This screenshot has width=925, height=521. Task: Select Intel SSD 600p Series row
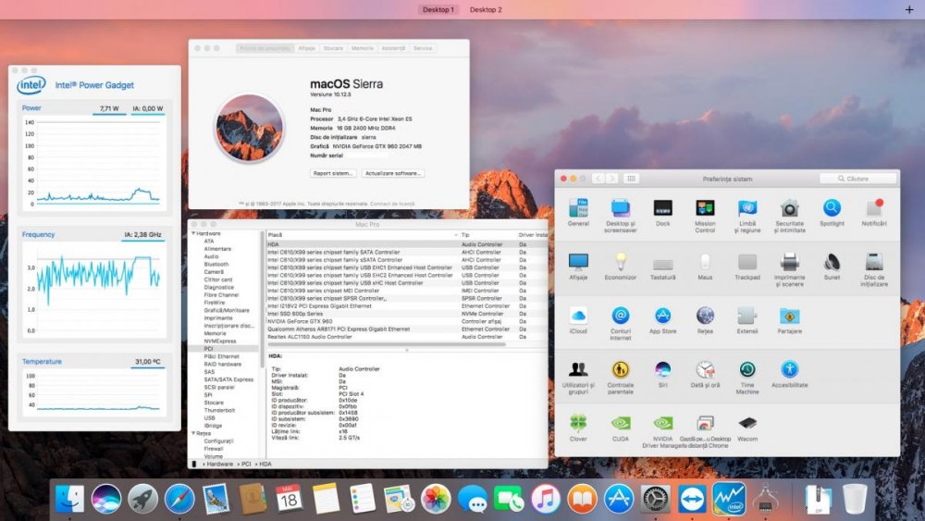(x=407, y=314)
